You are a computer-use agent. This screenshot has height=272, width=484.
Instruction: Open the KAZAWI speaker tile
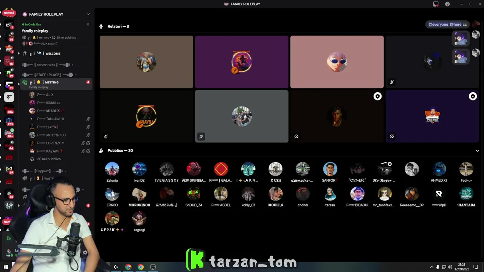432,116
